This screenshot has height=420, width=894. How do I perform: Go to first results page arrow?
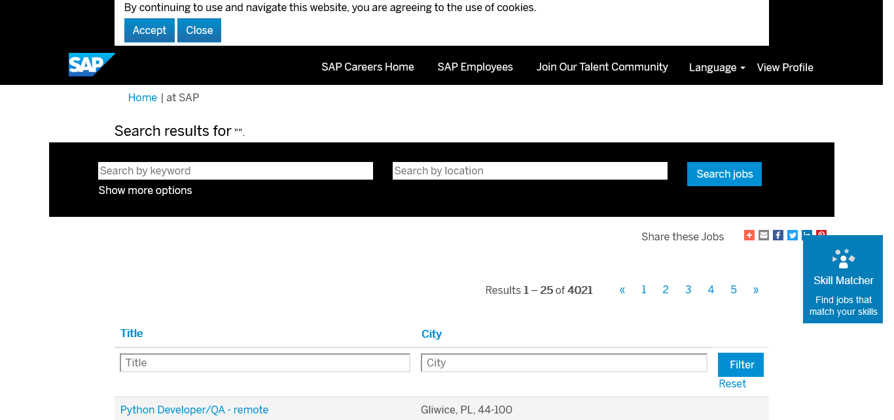pyautogui.click(x=622, y=290)
